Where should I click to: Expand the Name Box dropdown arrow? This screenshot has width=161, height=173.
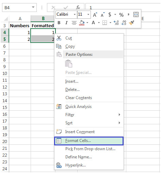[x=33, y=7]
